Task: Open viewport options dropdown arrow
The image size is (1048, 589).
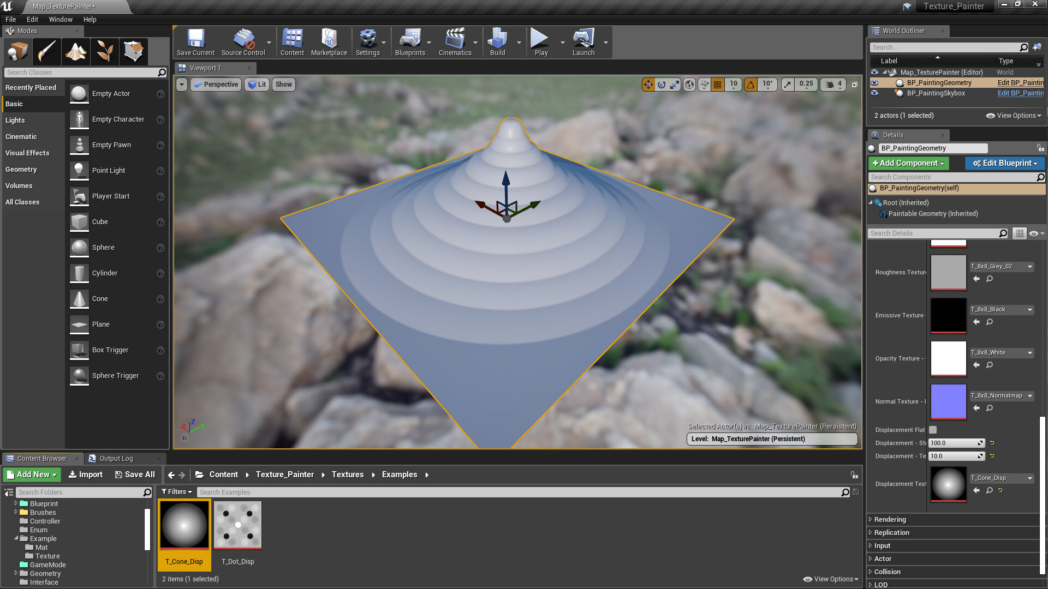Action: [x=182, y=85]
